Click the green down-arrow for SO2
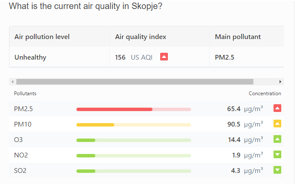 click(x=277, y=170)
